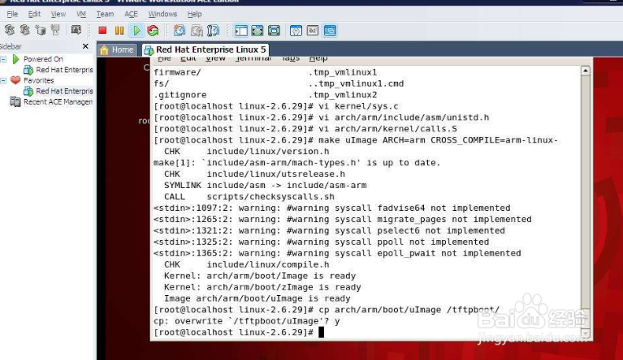Select the Favorites sidebar item

38,80
